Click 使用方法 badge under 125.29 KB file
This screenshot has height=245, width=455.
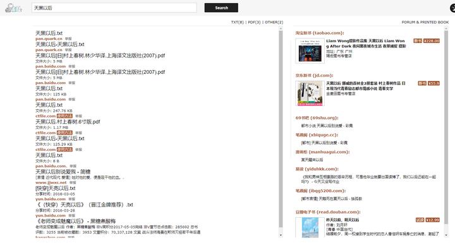click(64, 150)
